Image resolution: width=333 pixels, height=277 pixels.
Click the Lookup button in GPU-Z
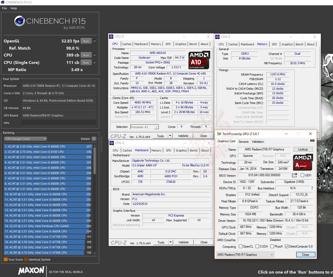[303, 149]
